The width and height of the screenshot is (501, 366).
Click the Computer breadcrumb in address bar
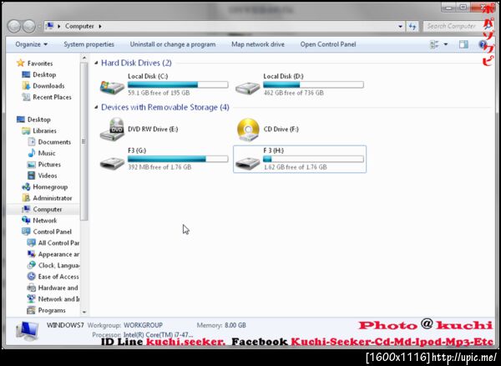79,26
